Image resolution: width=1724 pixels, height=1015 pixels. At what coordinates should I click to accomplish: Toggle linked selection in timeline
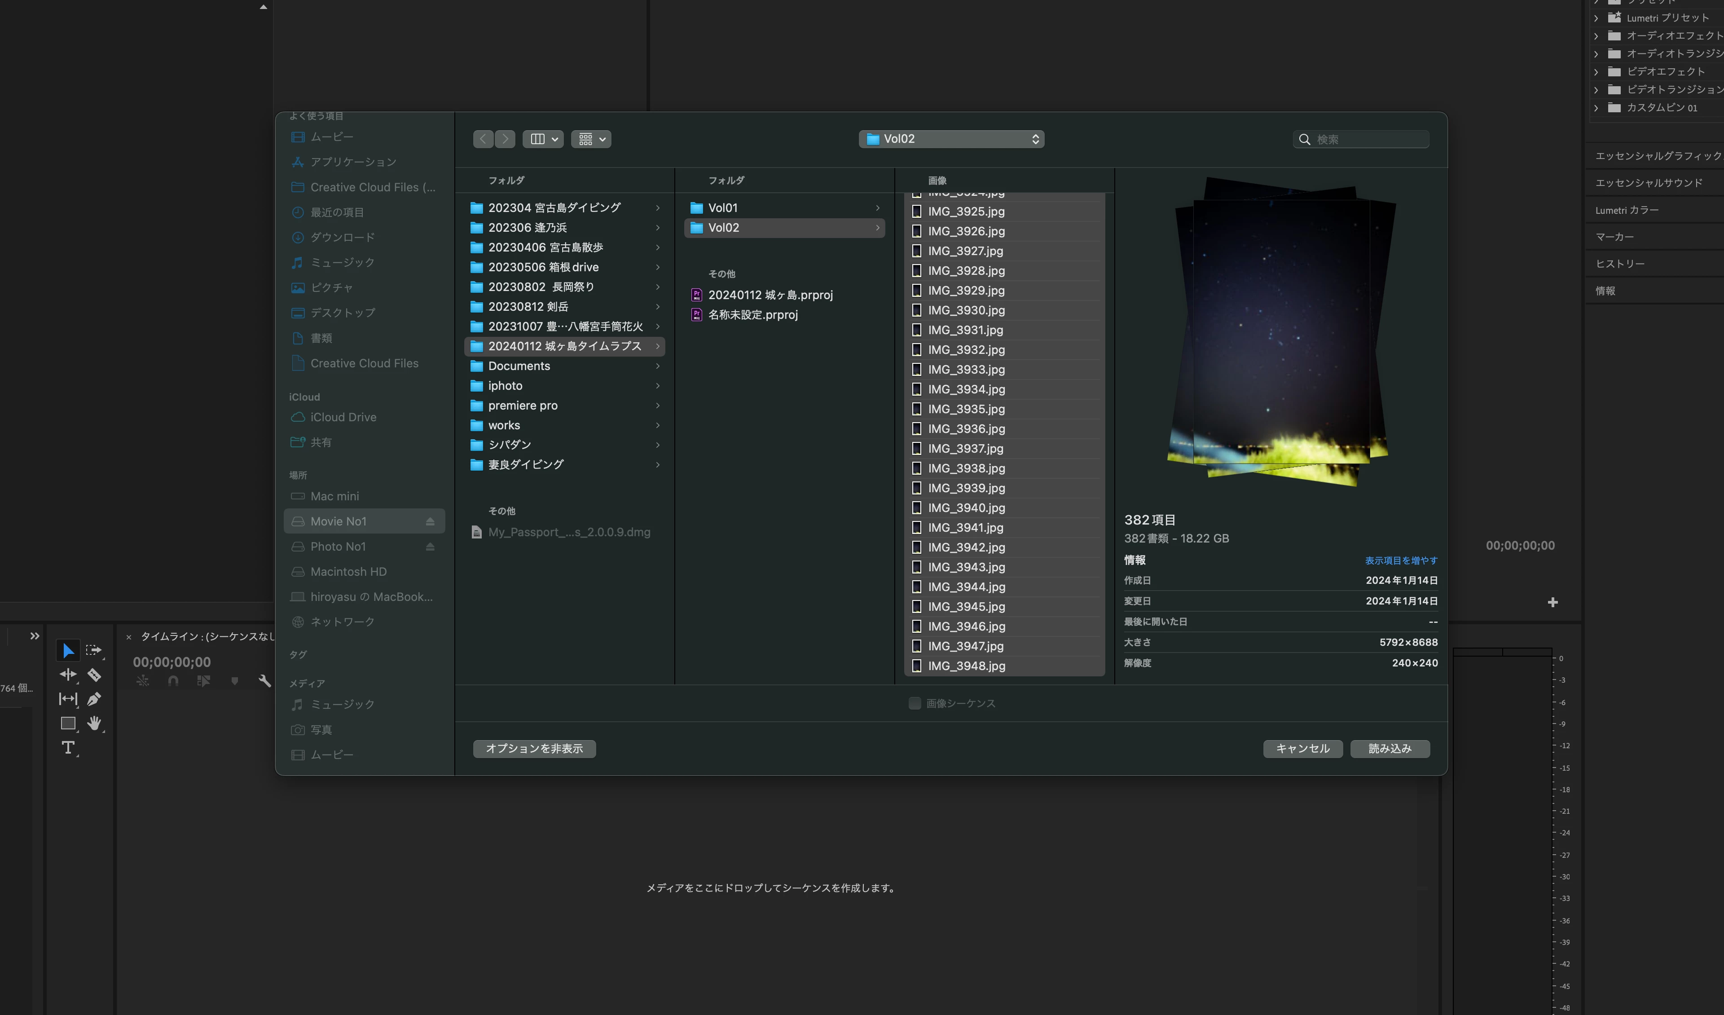203,681
